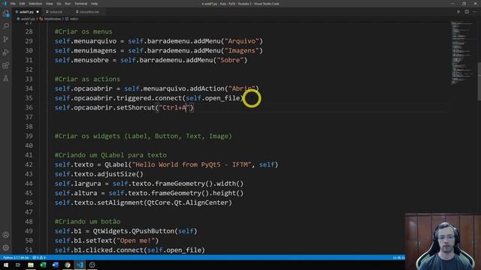
Task: Click the comment "#Criando um QLabel para texto"
Action: (x=110, y=155)
